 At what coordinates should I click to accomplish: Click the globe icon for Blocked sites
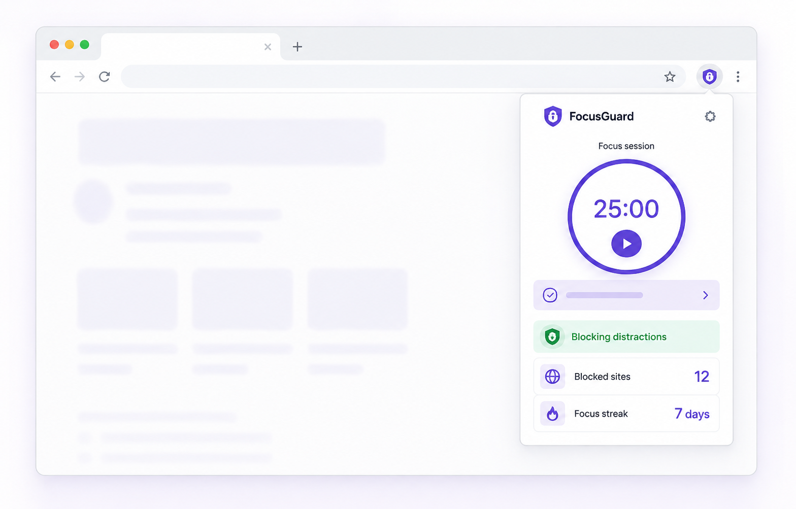[552, 377]
